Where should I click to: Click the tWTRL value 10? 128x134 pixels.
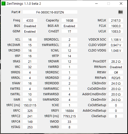tap(30, 94)
